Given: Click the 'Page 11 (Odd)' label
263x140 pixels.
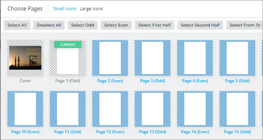Looking at the screenshot, I should pyautogui.click(x=68, y=132).
